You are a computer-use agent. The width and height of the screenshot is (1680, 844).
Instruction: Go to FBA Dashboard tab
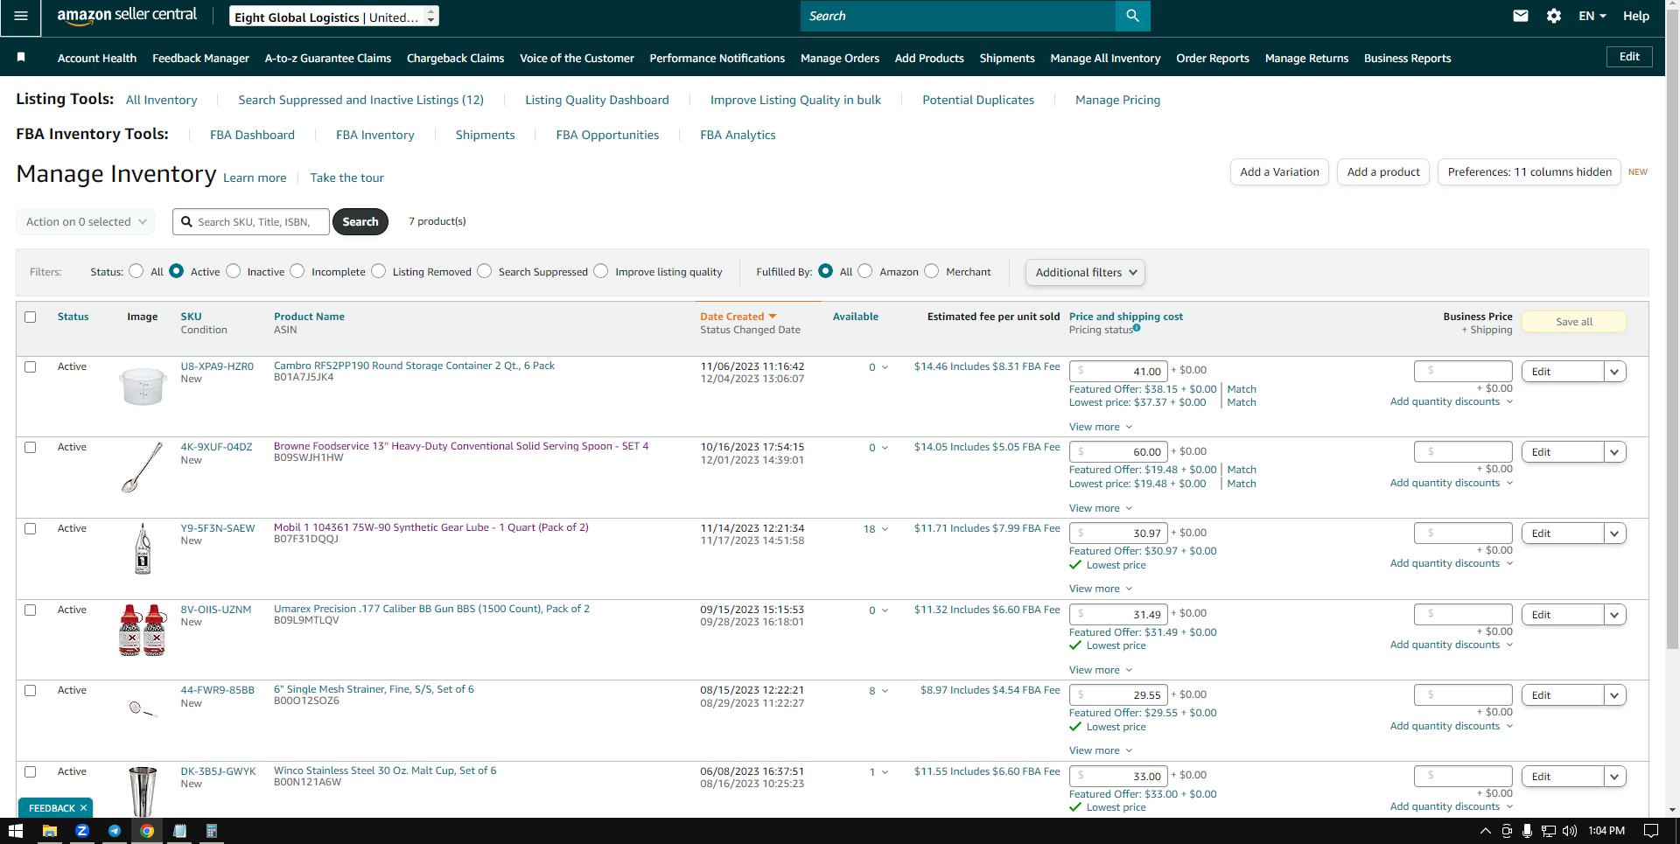tap(252, 135)
